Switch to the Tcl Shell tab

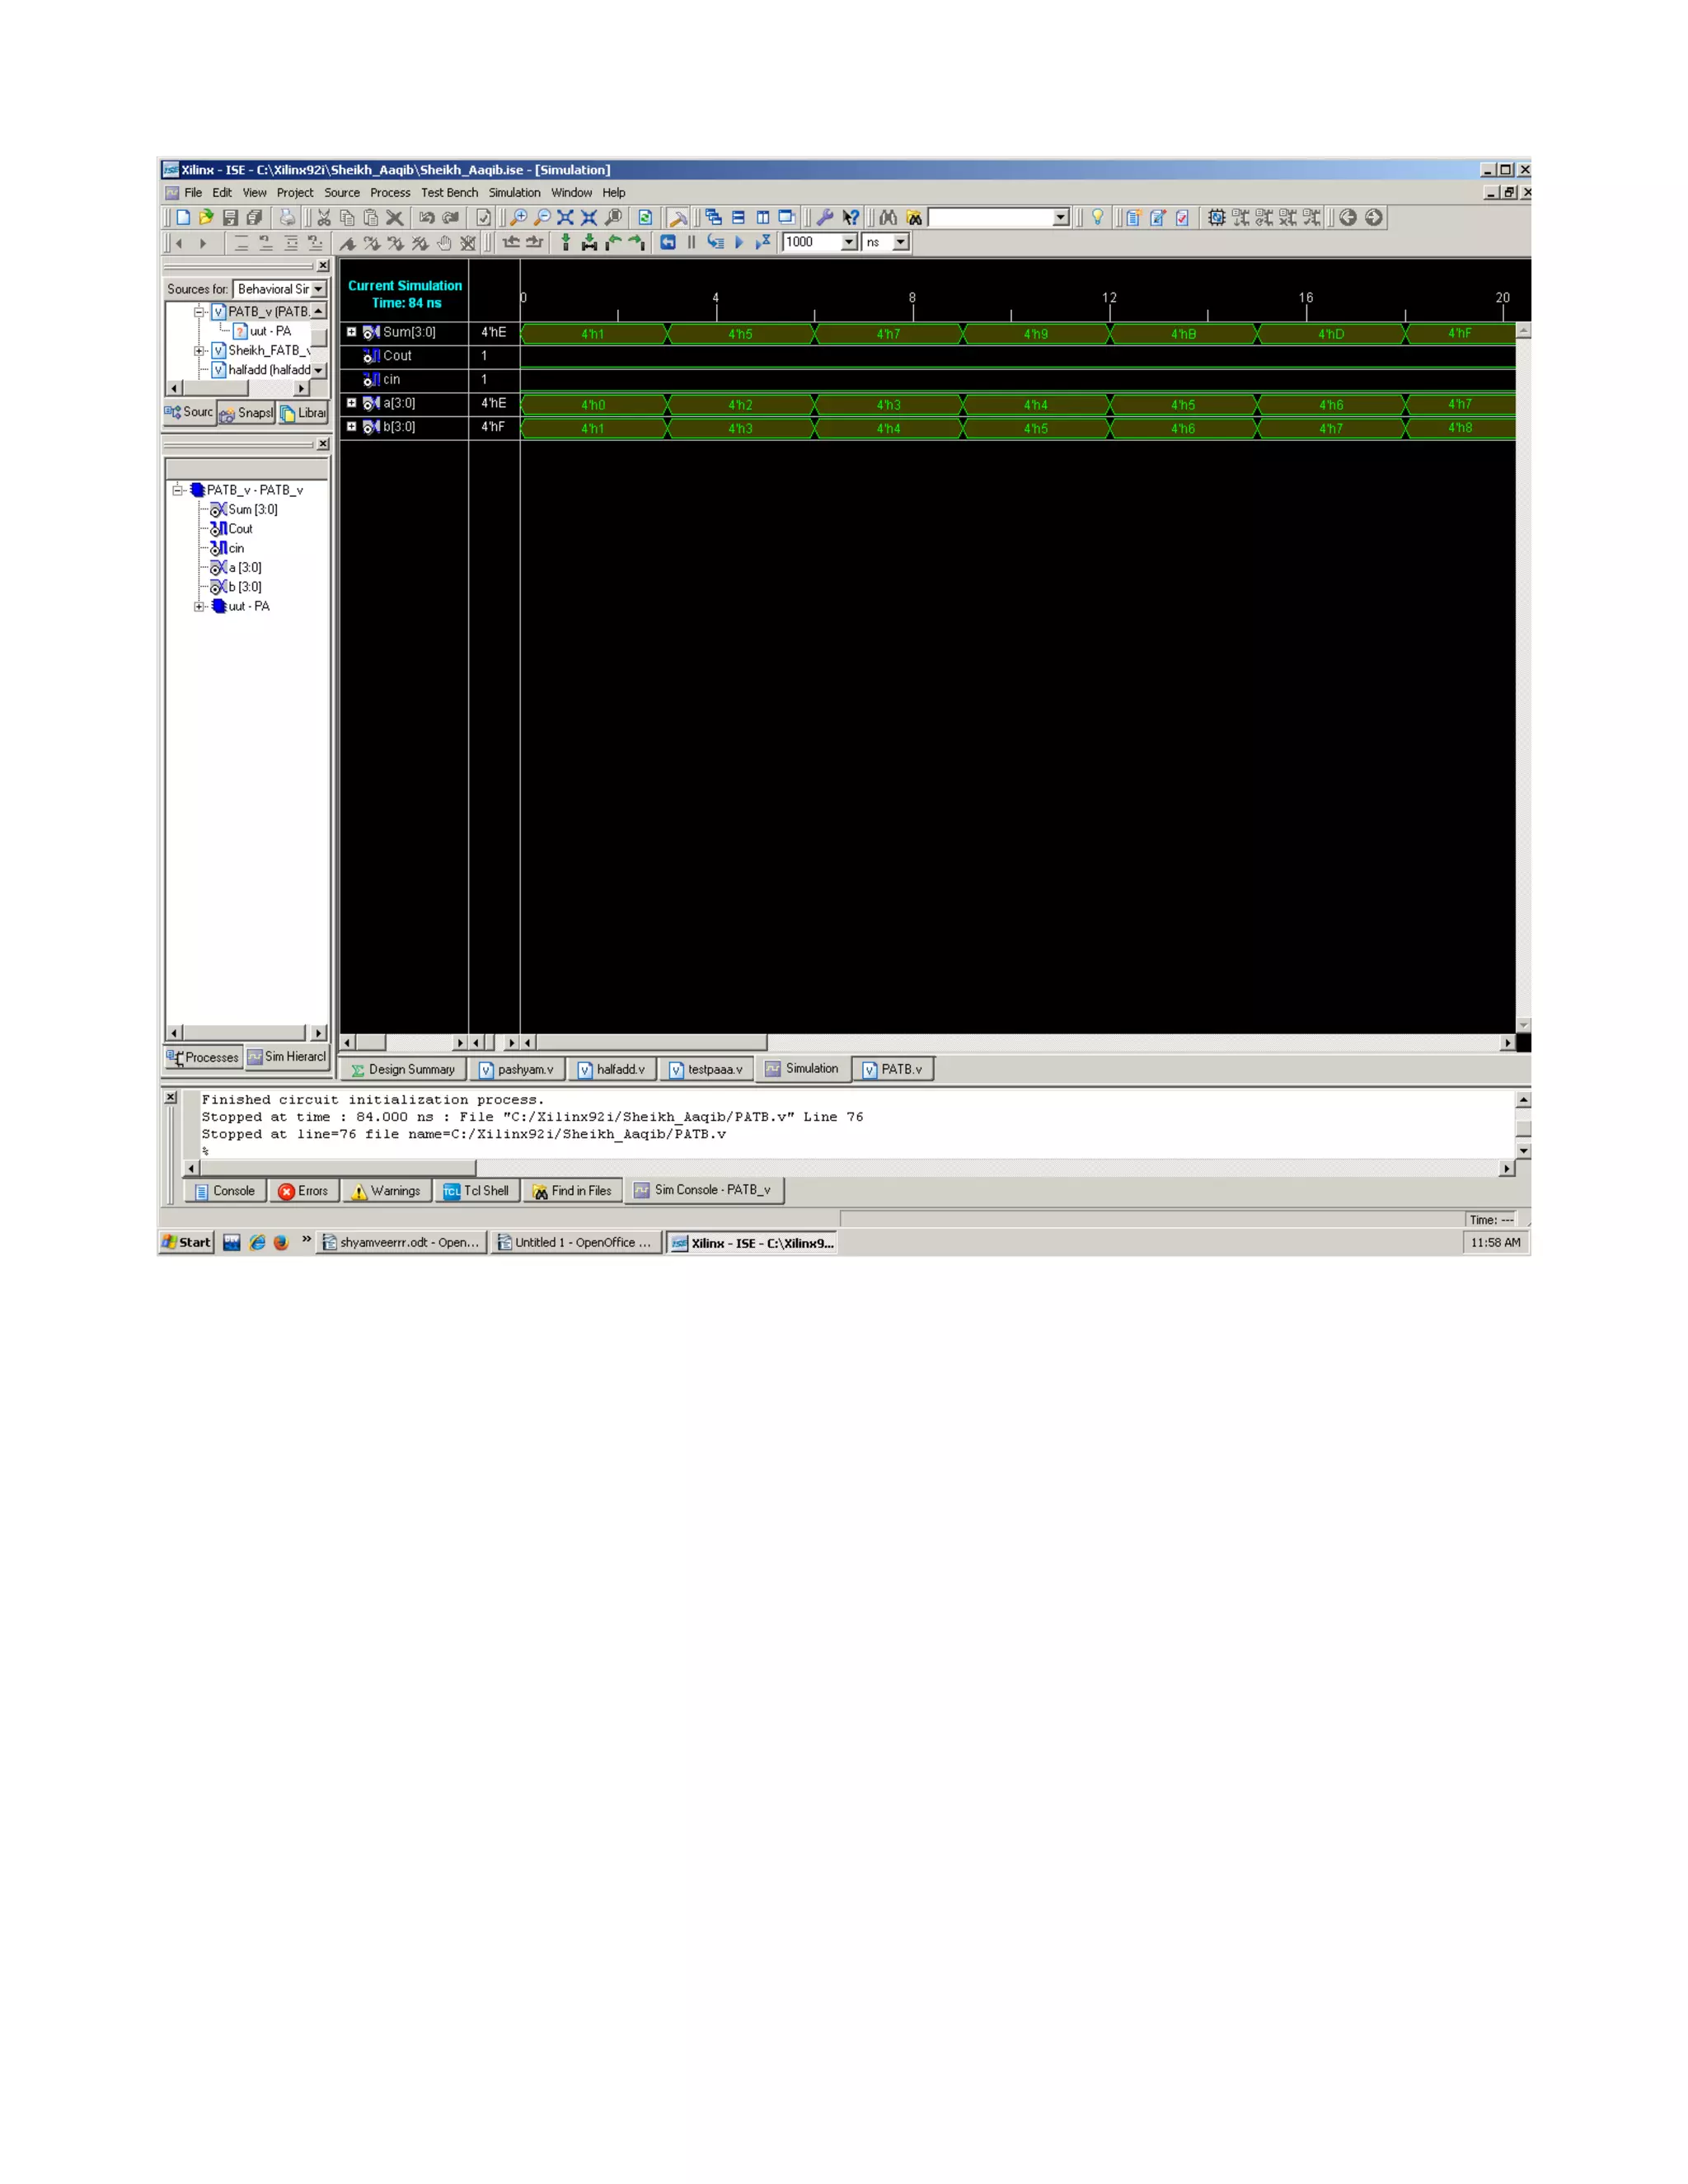(477, 1191)
